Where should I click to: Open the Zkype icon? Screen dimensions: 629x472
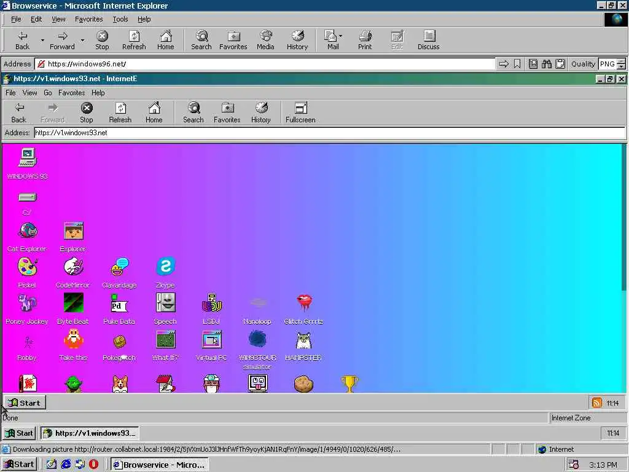click(165, 267)
